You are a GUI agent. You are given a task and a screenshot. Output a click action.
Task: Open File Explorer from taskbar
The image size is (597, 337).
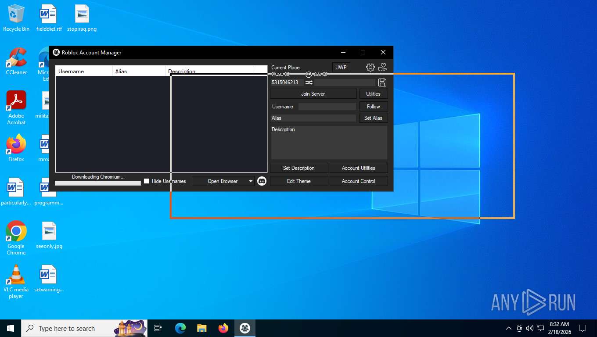[x=201, y=328]
